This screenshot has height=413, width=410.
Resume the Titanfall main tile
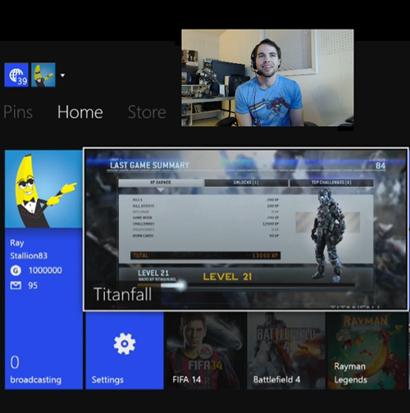(246, 229)
